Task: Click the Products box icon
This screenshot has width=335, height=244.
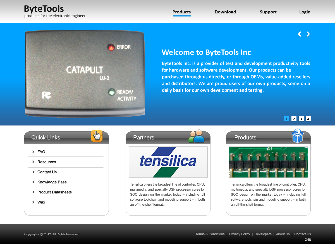Action: [x=297, y=136]
